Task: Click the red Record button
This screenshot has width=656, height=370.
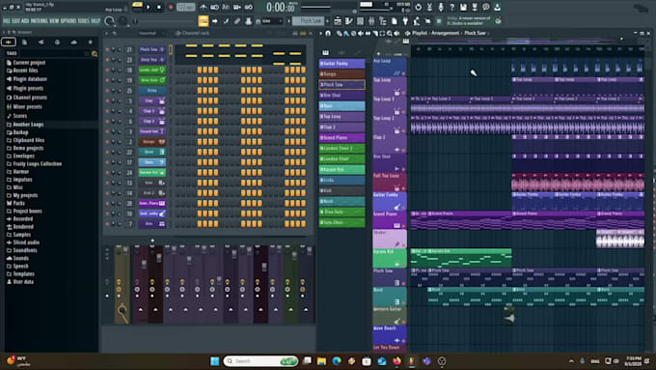Action: tap(171, 7)
